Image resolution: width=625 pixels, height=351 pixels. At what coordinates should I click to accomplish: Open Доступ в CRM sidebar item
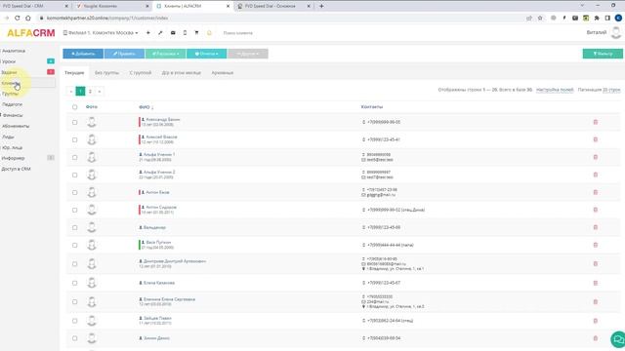16,169
